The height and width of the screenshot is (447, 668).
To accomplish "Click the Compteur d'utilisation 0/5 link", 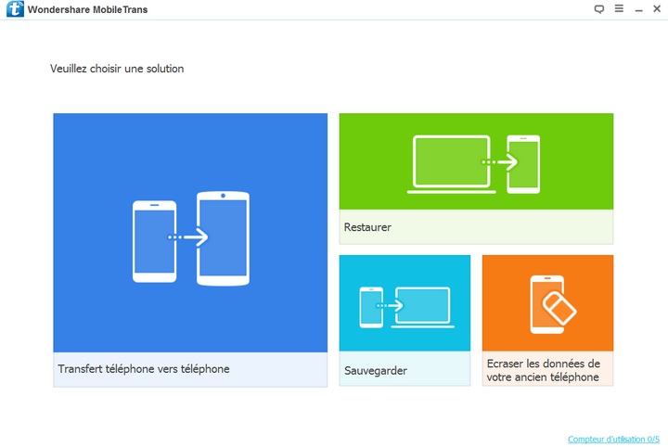I will [x=613, y=439].
